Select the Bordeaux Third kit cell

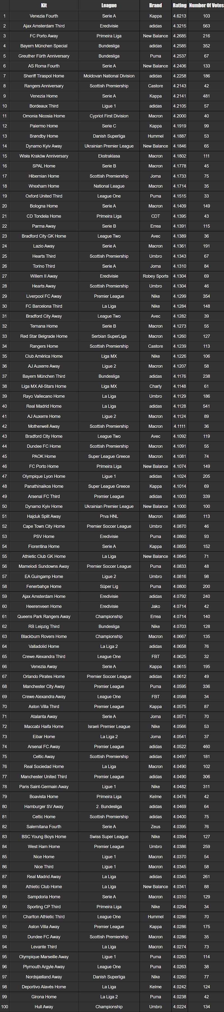[x=44, y=106]
